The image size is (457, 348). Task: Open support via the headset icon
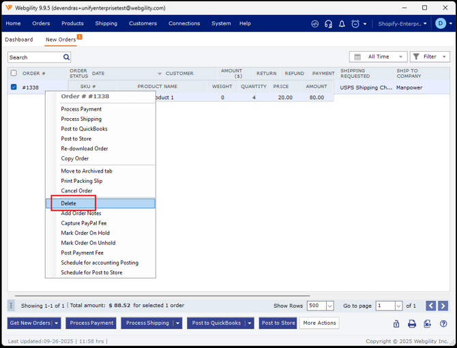click(x=328, y=24)
